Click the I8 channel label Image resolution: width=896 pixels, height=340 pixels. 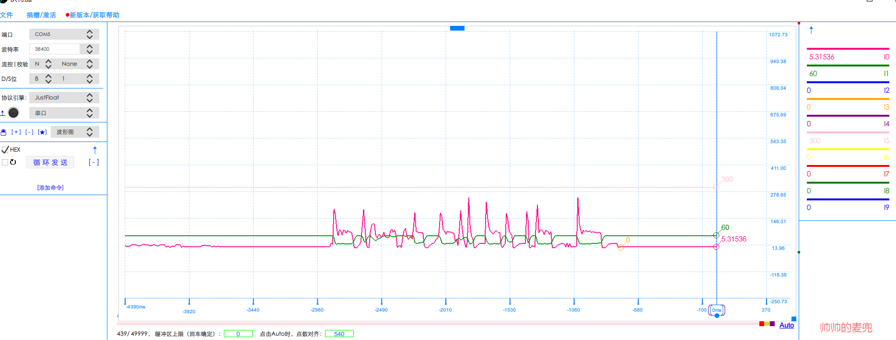[886, 191]
